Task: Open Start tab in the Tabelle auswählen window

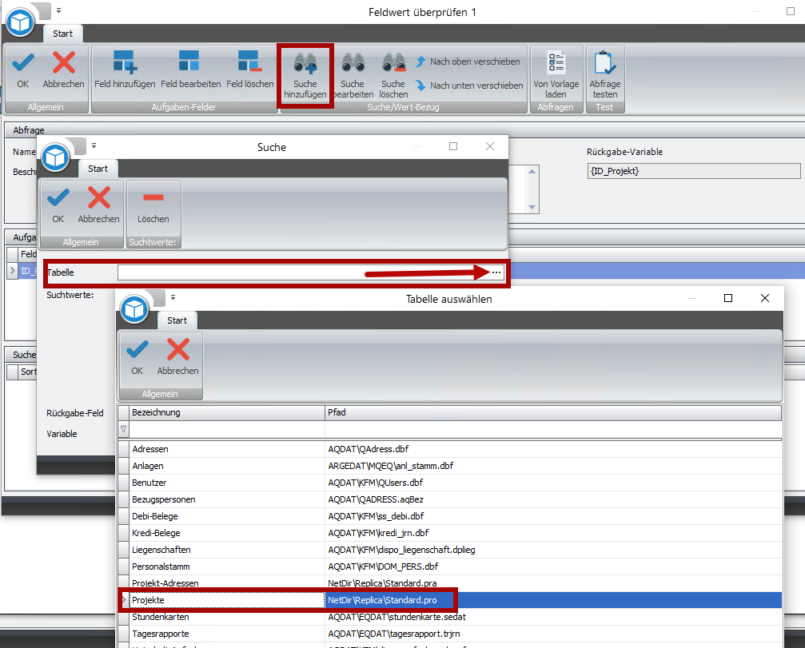Action: click(x=177, y=320)
